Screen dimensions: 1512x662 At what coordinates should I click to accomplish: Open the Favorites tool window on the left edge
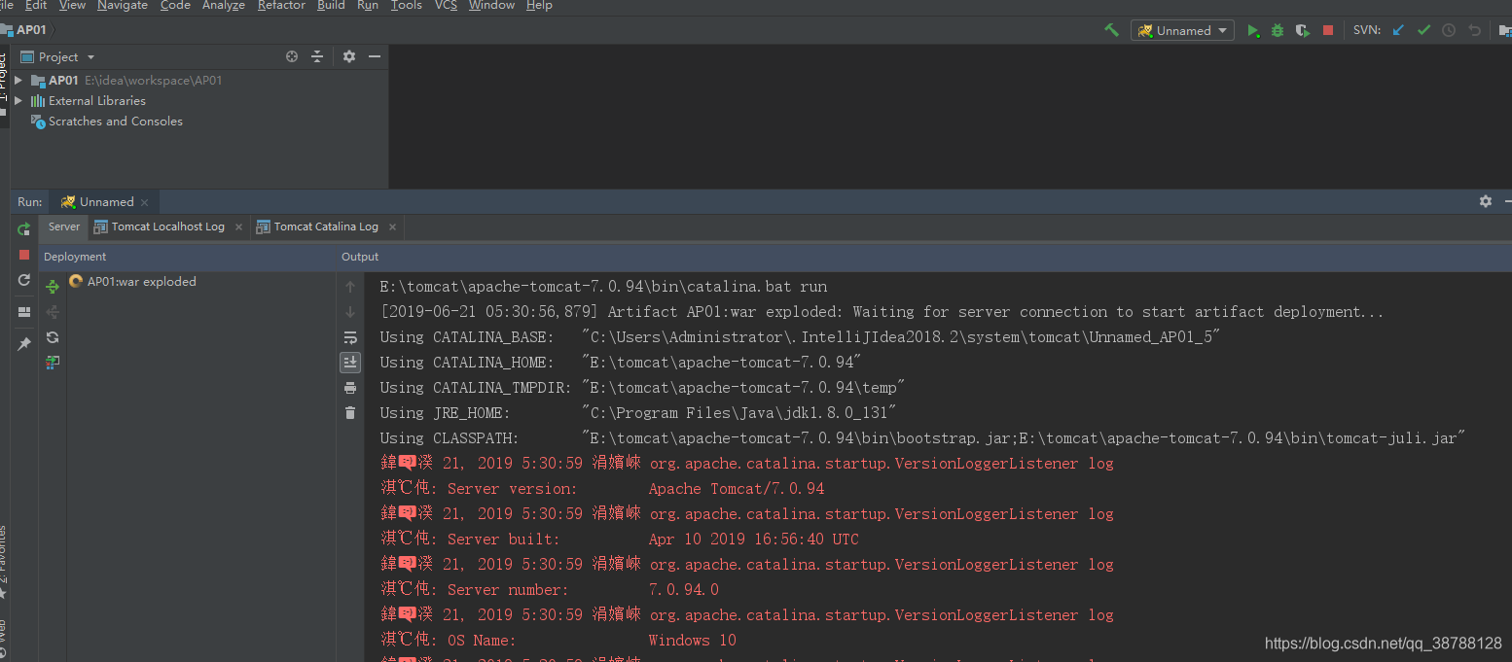3,562
